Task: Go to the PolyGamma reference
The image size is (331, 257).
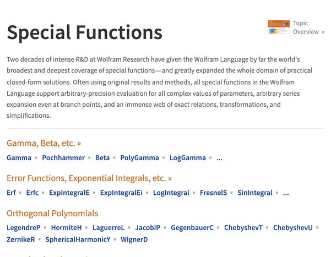Action: [x=139, y=158]
